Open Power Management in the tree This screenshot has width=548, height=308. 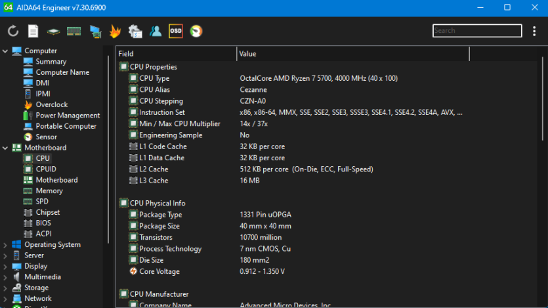coord(68,116)
